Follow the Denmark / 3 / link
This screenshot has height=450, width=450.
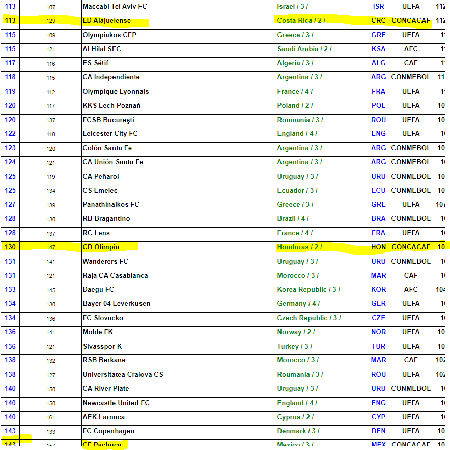click(x=298, y=431)
